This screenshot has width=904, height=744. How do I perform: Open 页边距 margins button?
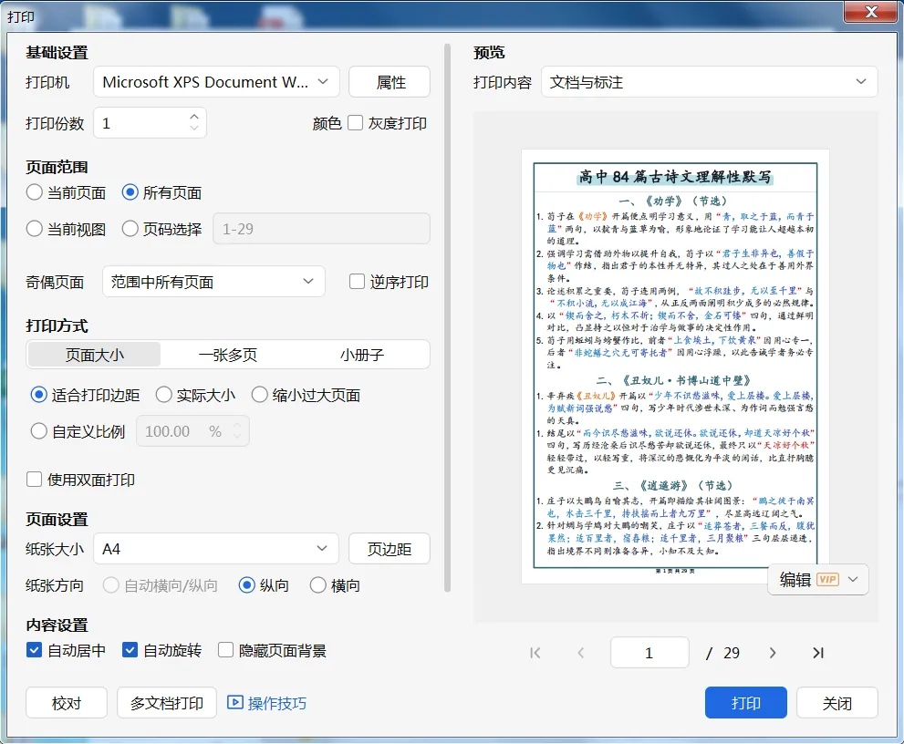[390, 549]
